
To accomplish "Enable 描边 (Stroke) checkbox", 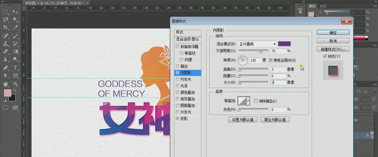I will (x=178, y=66).
